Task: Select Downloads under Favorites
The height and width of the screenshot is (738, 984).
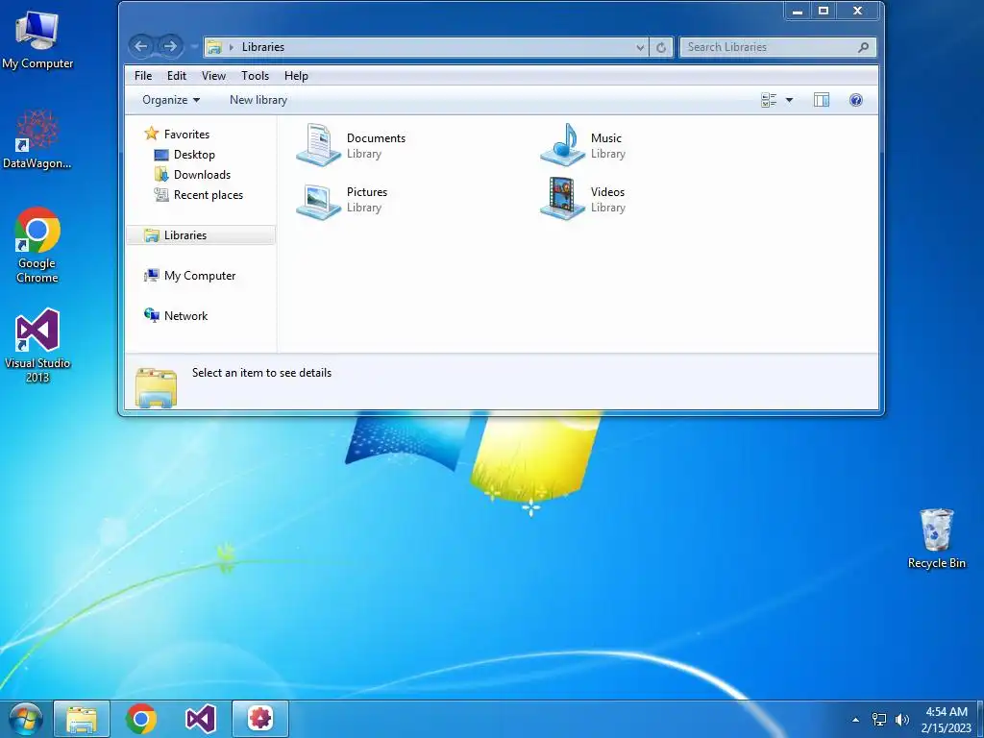Action: tap(202, 175)
